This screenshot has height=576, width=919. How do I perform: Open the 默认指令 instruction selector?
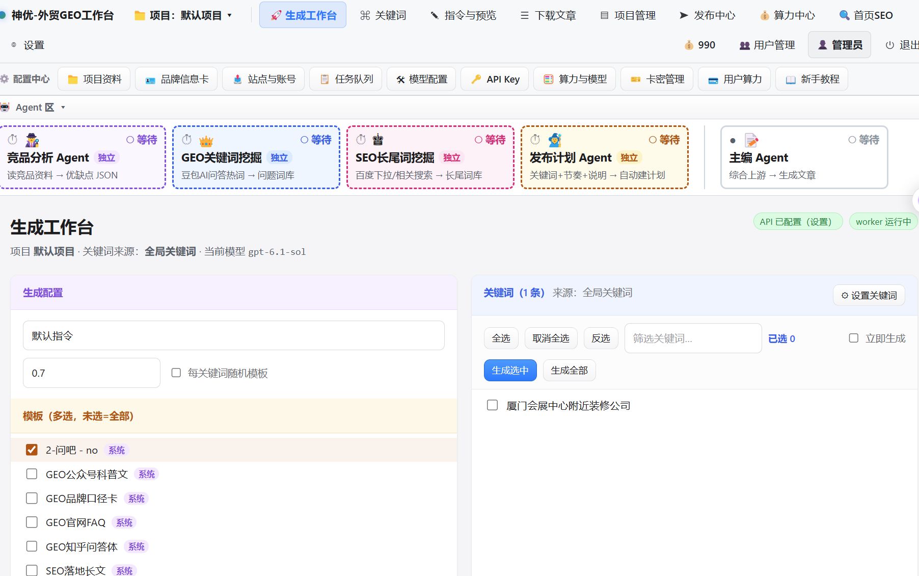pyautogui.click(x=234, y=335)
